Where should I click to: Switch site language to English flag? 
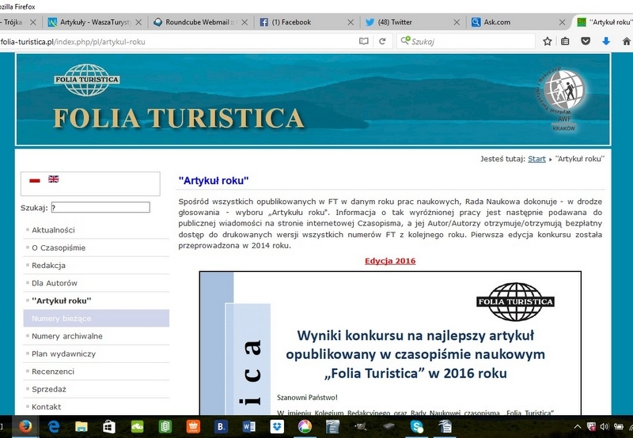coord(53,179)
